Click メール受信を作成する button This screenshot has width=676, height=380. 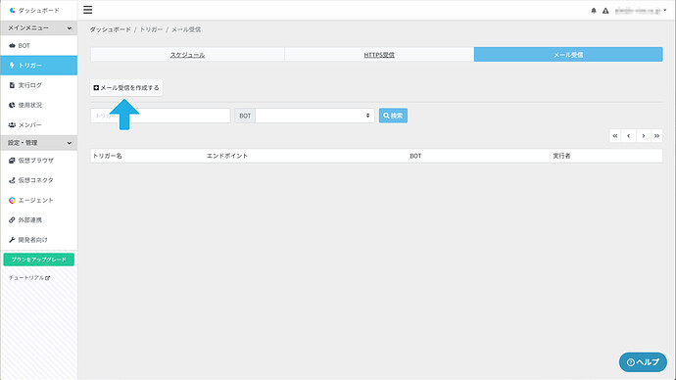pos(126,87)
